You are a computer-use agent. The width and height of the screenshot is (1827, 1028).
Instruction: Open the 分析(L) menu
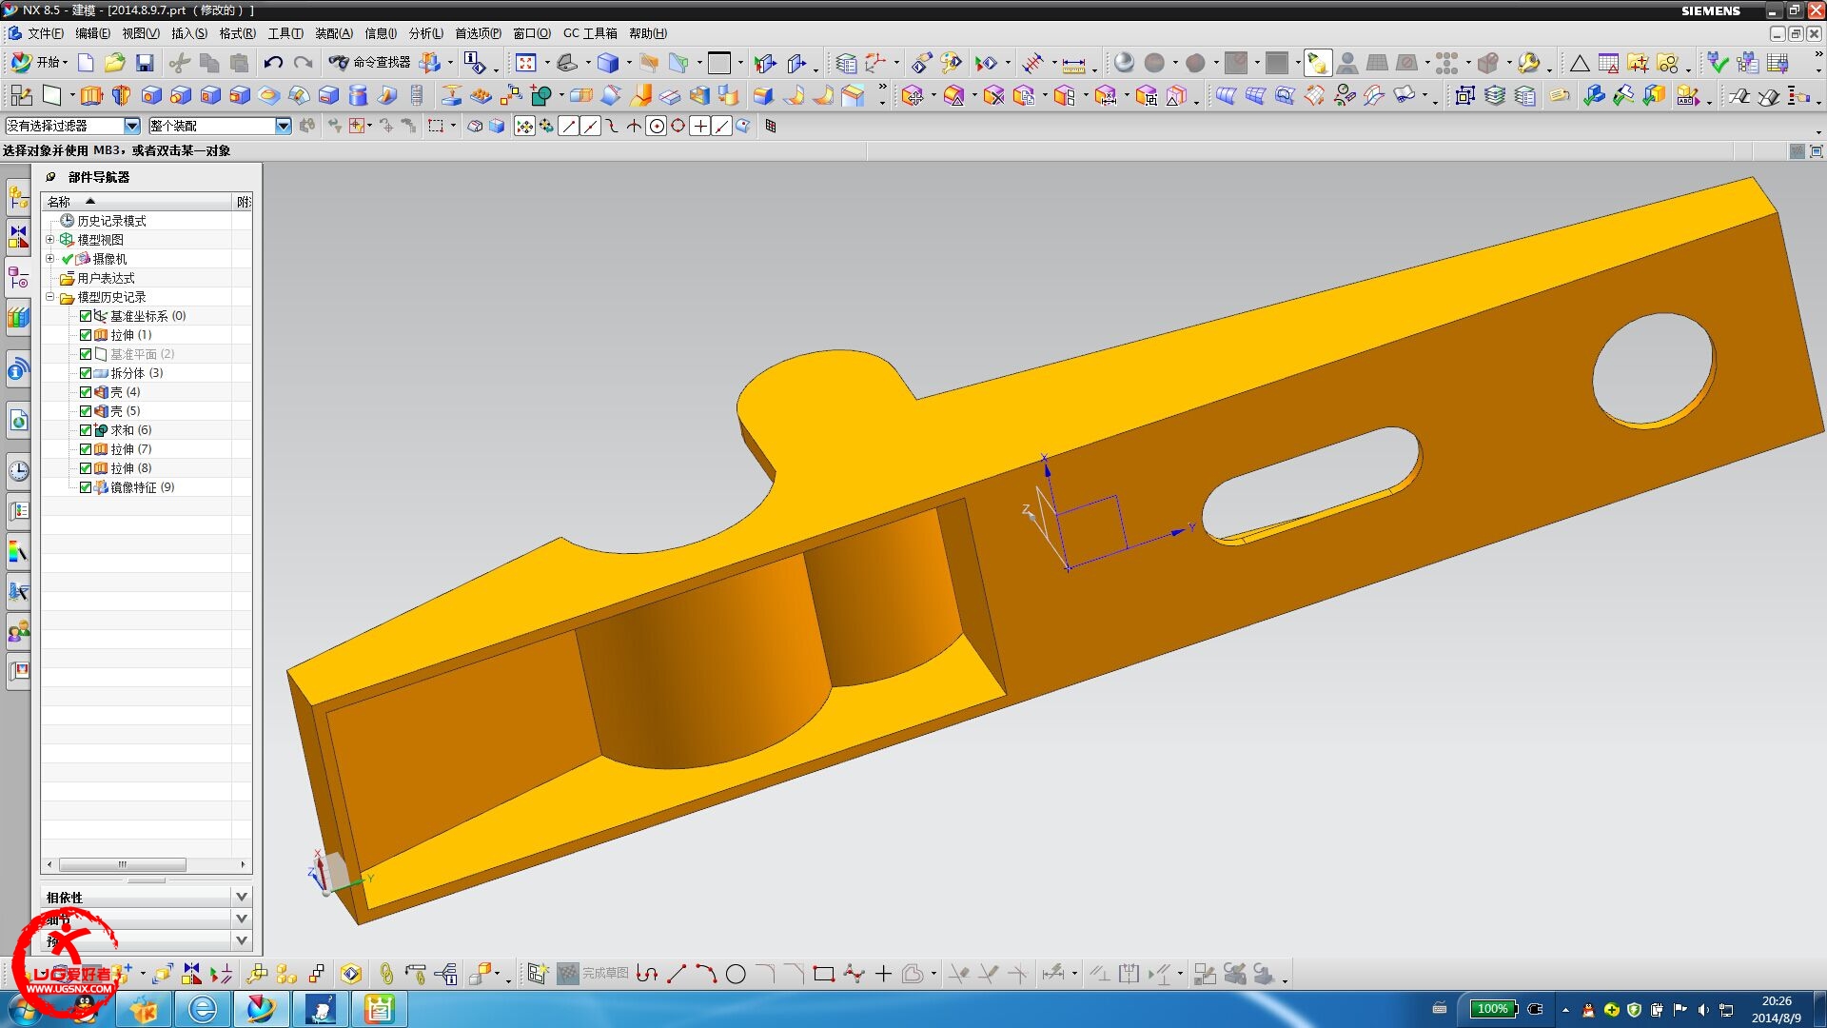425,33
